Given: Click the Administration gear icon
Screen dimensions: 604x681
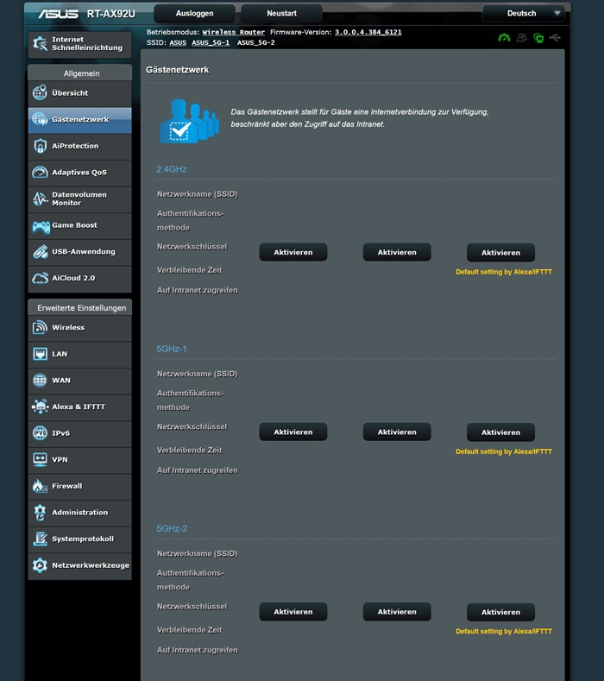Looking at the screenshot, I should pyautogui.click(x=40, y=513).
